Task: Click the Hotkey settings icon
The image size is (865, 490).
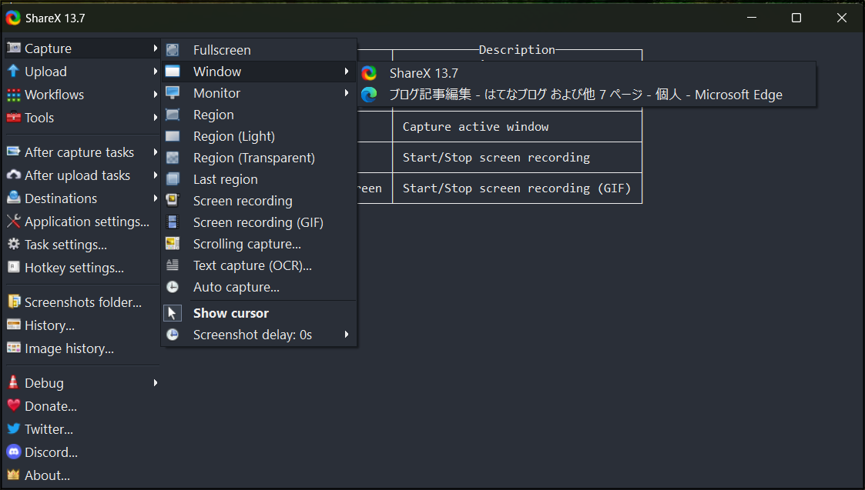Action: pyautogui.click(x=14, y=268)
